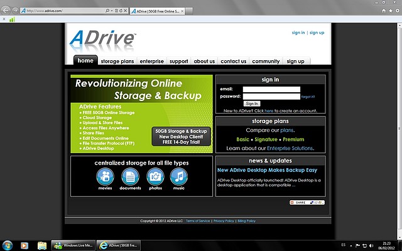
Task: Open Windows Explorer folder taskbar icon
Action: pos(42,245)
